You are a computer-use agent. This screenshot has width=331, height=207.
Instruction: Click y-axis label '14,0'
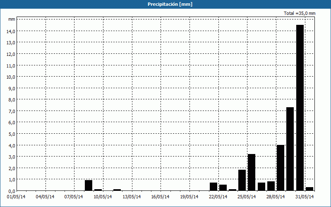pos(11,31)
